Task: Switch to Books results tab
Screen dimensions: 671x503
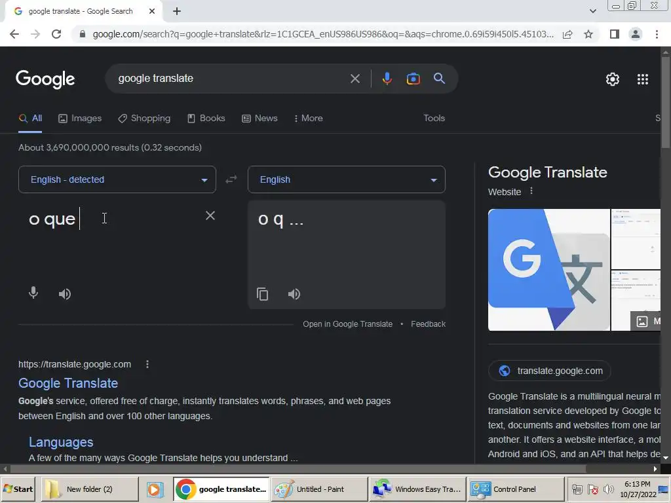Action: pos(206,118)
